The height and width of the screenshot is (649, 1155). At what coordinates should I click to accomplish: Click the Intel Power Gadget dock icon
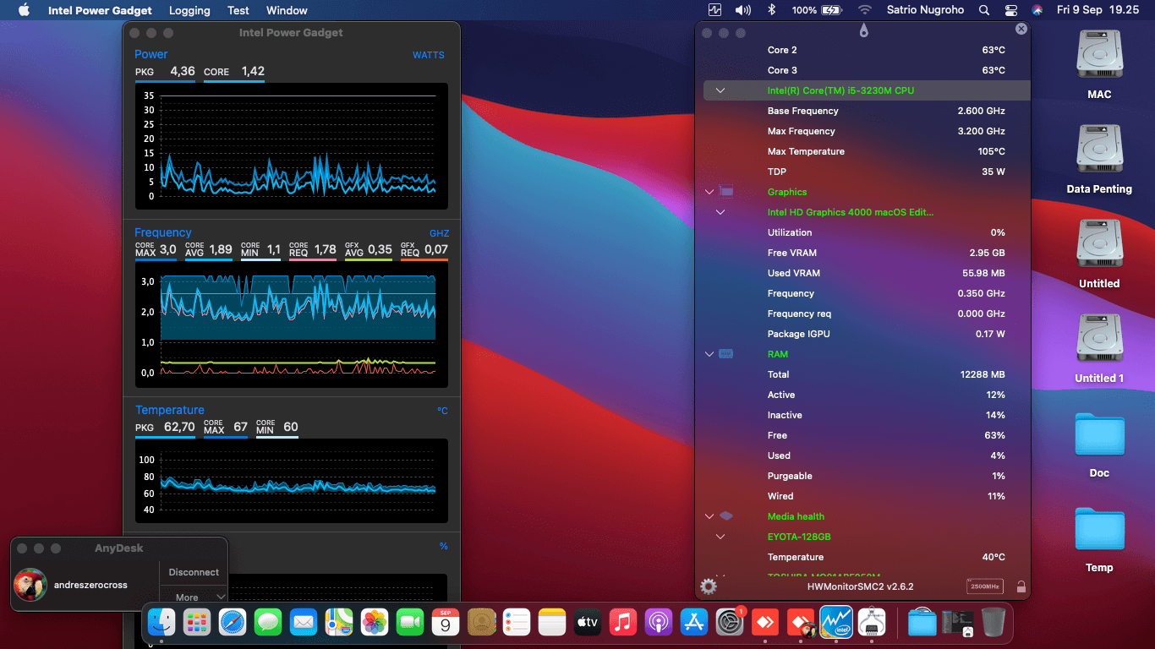(x=836, y=623)
